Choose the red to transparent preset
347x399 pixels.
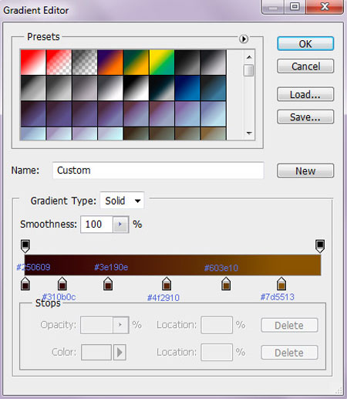(x=59, y=63)
